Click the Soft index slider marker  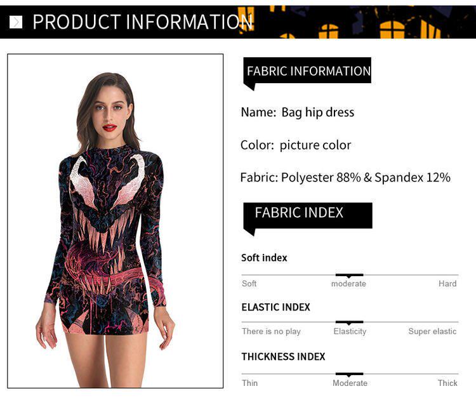pyautogui.click(x=349, y=275)
